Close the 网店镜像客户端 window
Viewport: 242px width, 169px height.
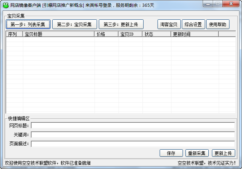(231, 4)
